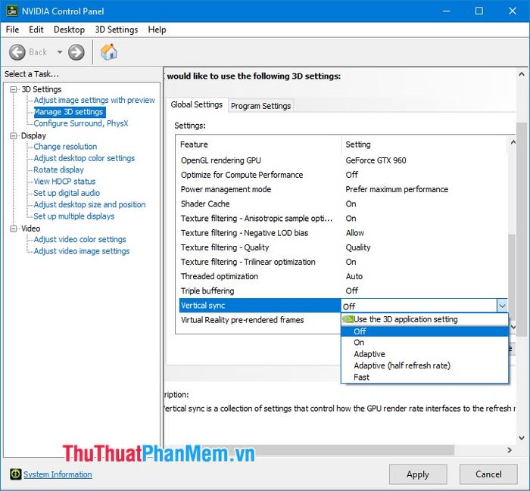This screenshot has height=491, width=530.
Task: Choose Off in the Vertical sync list
Action: point(425,331)
